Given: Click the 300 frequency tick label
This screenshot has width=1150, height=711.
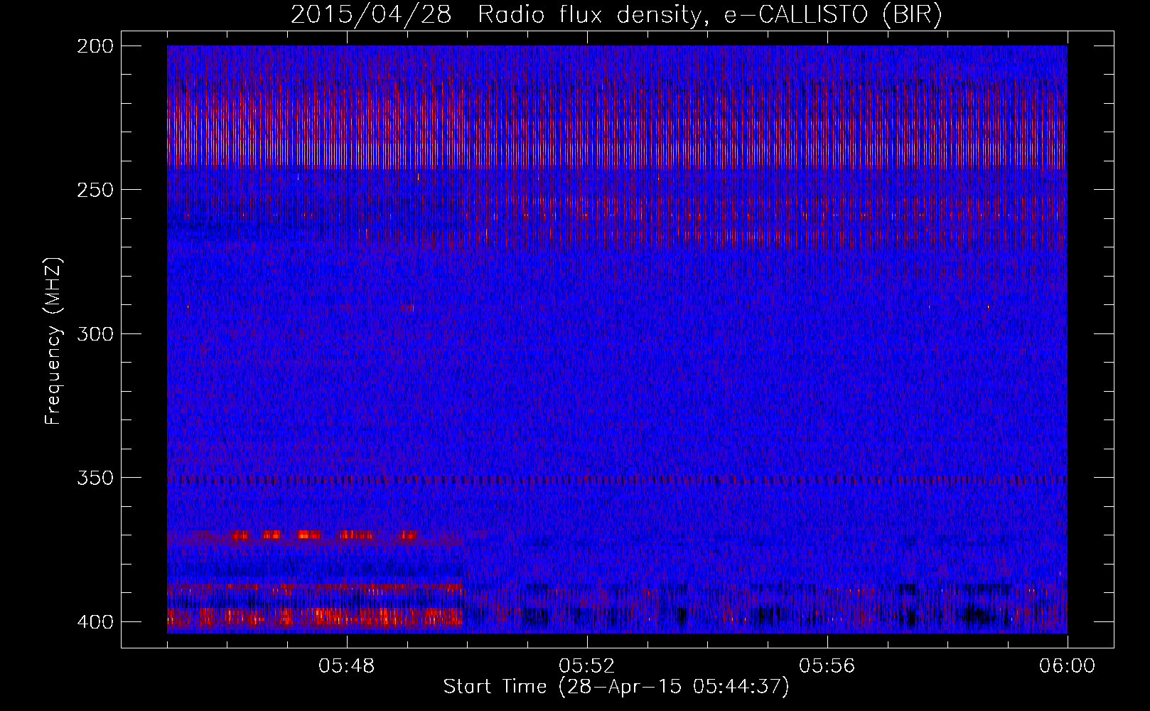Looking at the screenshot, I should click(94, 333).
